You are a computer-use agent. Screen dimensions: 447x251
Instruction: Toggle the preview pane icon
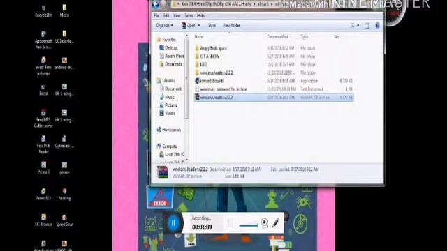coord(367,26)
